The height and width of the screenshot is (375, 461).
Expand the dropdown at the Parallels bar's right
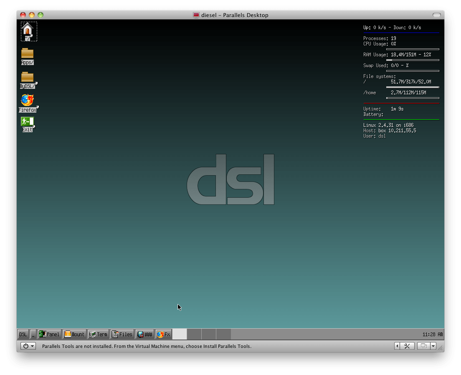(x=433, y=346)
